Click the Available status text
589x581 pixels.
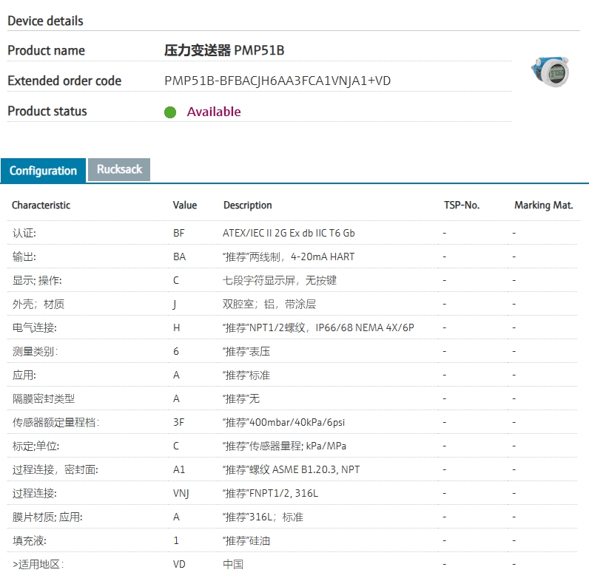[x=213, y=112]
